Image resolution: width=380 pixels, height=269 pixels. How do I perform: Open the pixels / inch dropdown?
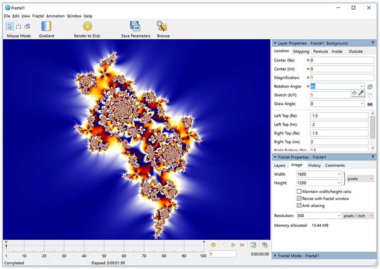pos(358,216)
